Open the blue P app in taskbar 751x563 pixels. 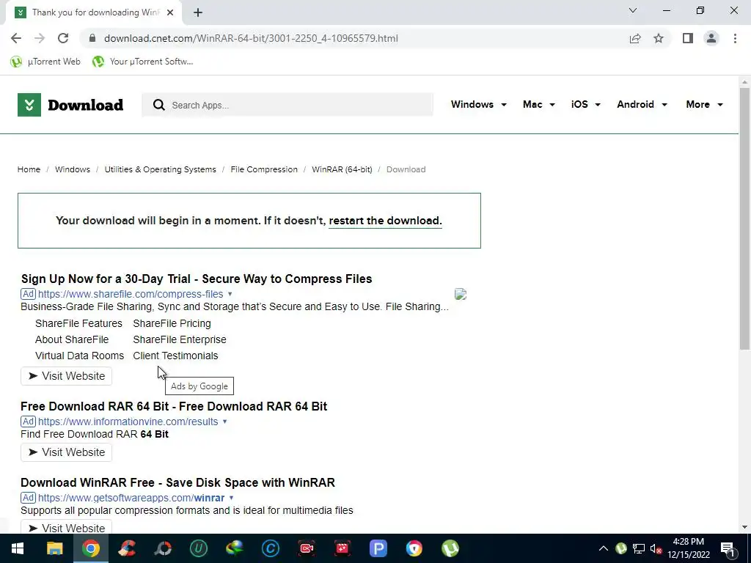378,548
